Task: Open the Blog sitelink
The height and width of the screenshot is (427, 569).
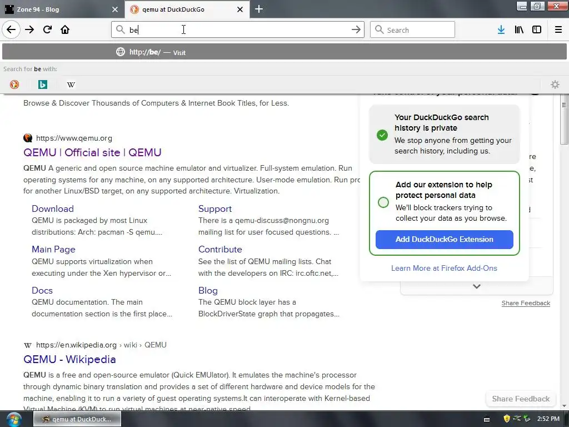Action: 208,290
